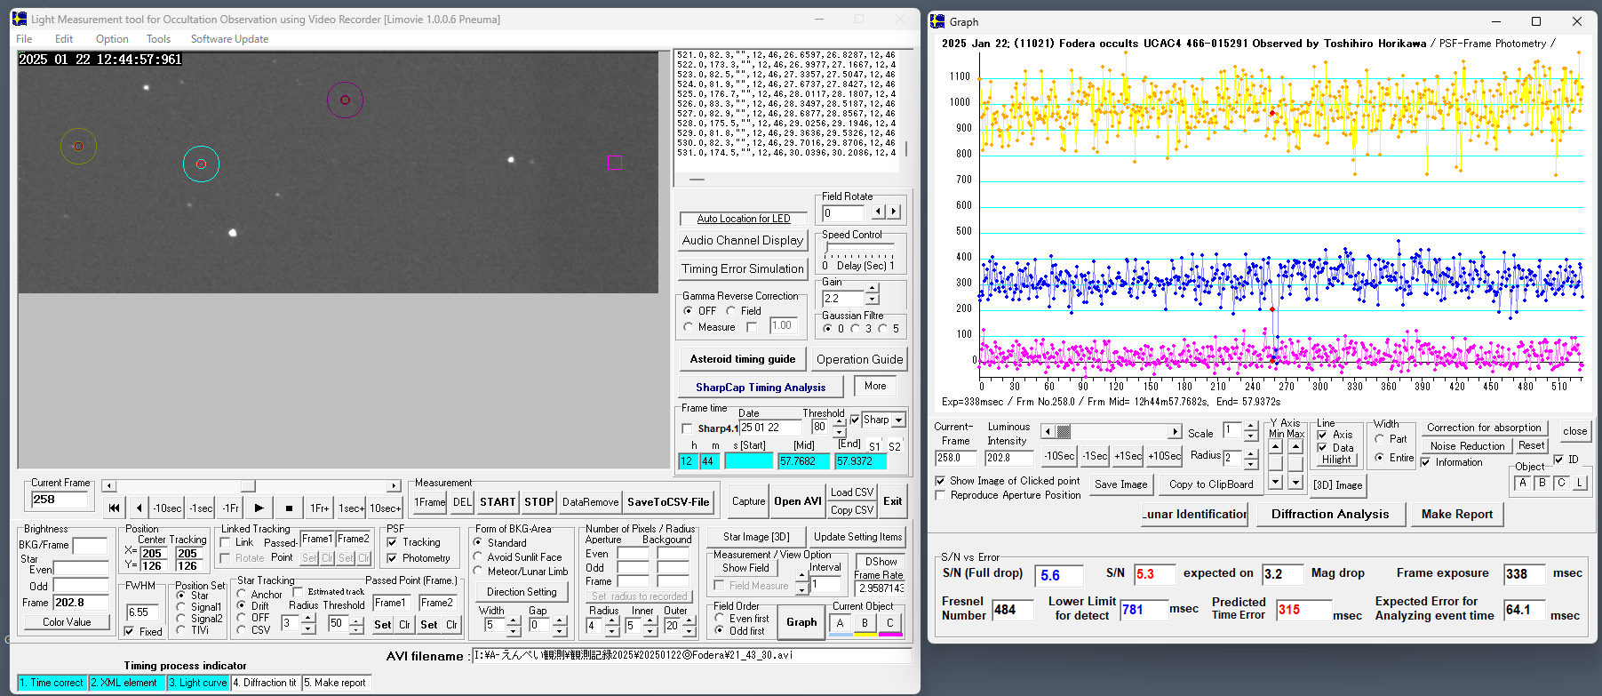Image resolution: width=1602 pixels, height=696 pixels.
Task: Step back one frame with left arrow
Action: 139,508
